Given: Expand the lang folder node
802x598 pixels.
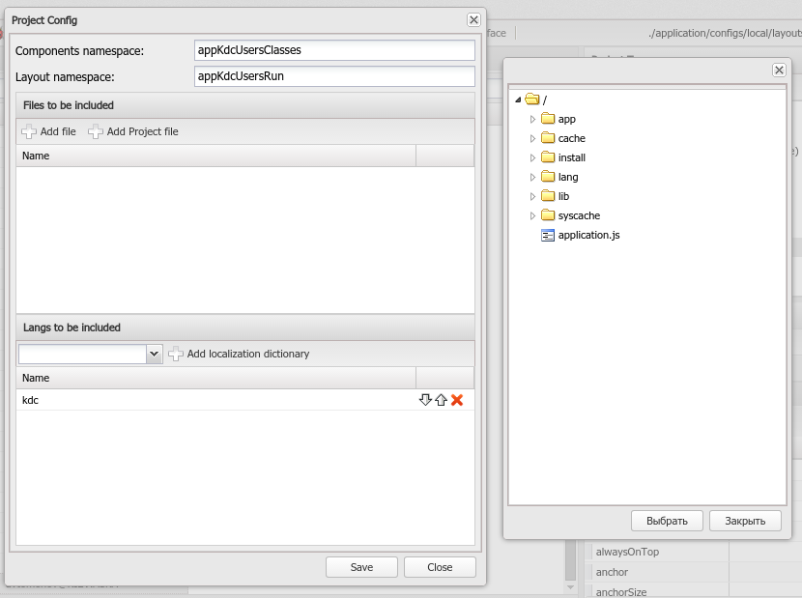Looking at the screenshot, I should point(532,178).
